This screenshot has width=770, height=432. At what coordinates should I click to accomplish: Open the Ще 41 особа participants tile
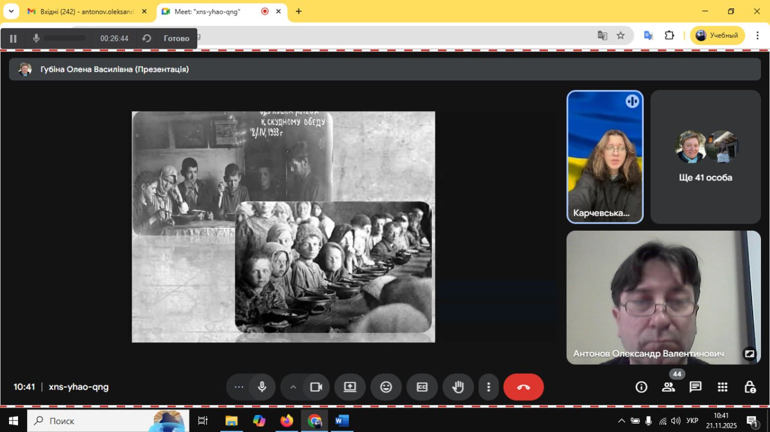tap(705, 157)
